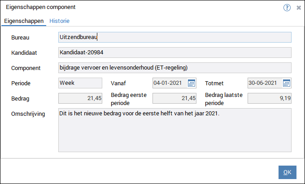The height and width of the screenshot is (184, 305).
Task: Click the Omschrijving label
Action: (28, 114)
